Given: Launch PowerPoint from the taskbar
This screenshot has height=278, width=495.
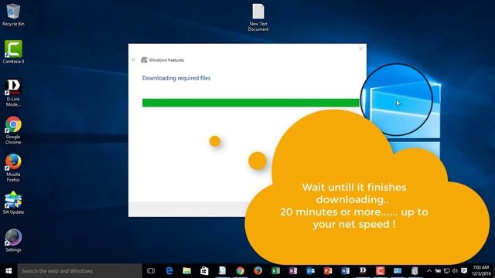Looking at the screenshot, I should [328, 271].
